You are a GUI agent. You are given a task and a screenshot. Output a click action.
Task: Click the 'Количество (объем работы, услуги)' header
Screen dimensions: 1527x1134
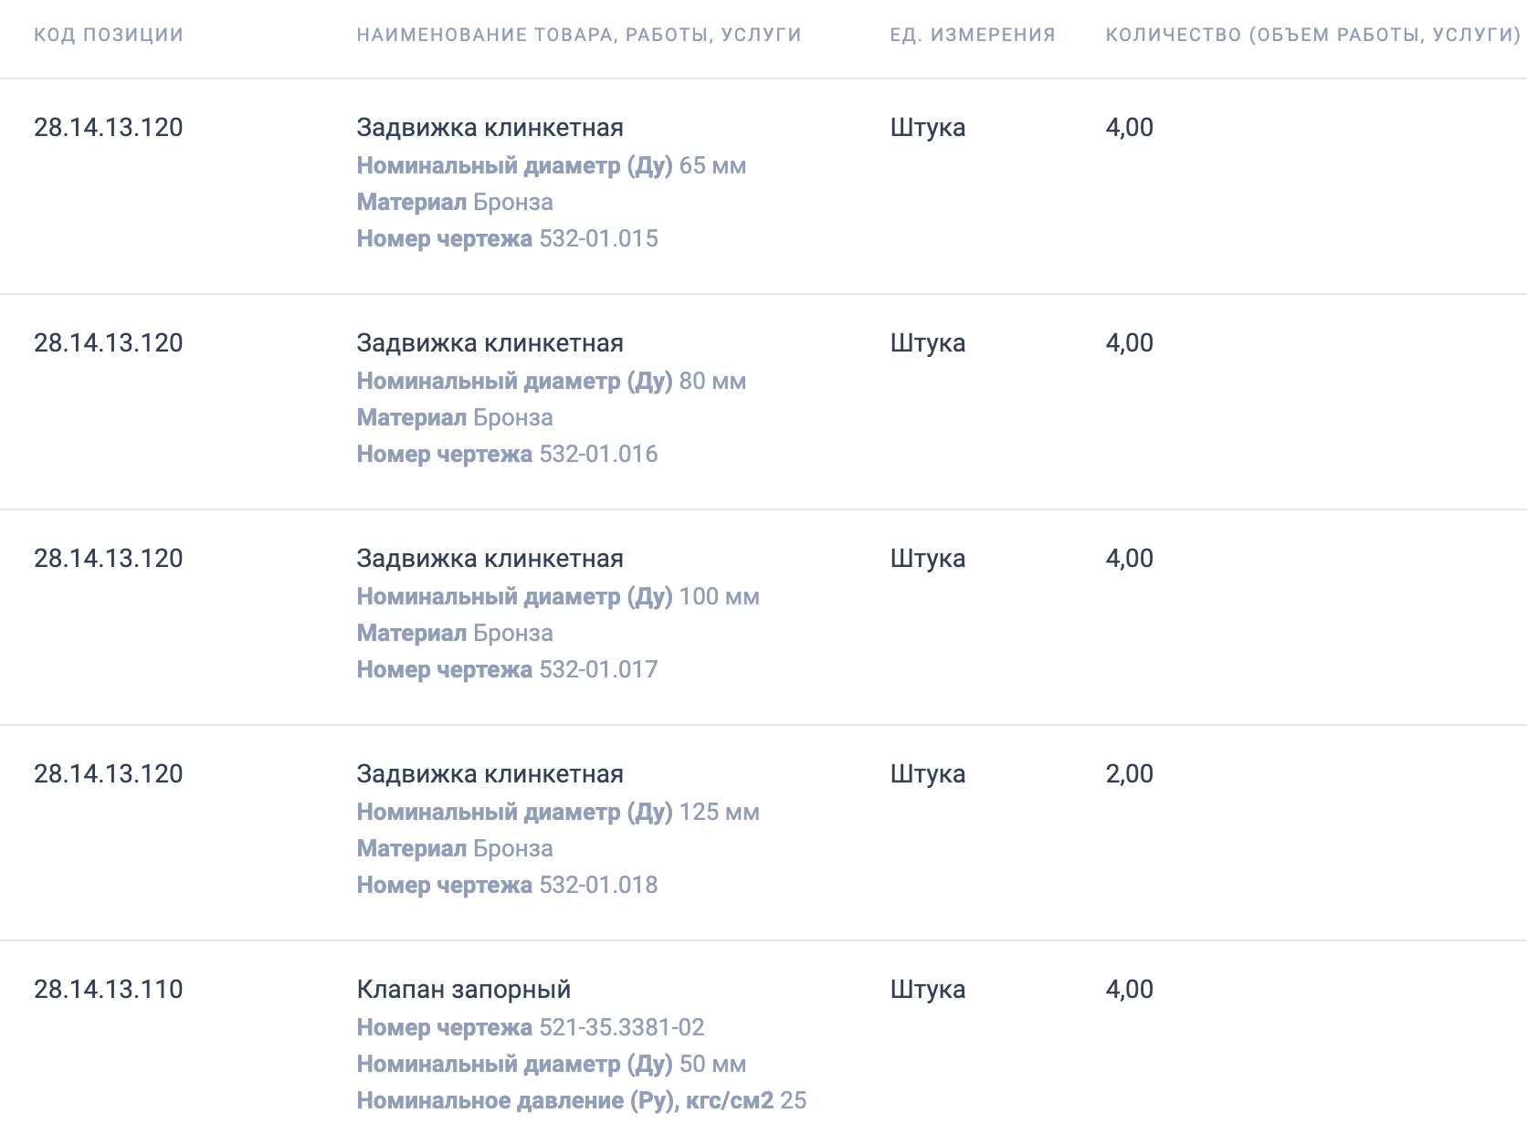click(x=1312, y=35)
